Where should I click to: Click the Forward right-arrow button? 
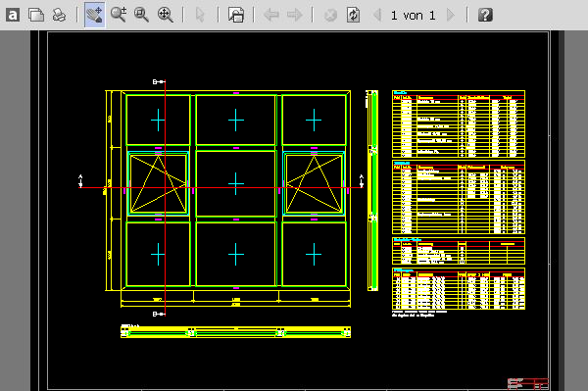294,15
